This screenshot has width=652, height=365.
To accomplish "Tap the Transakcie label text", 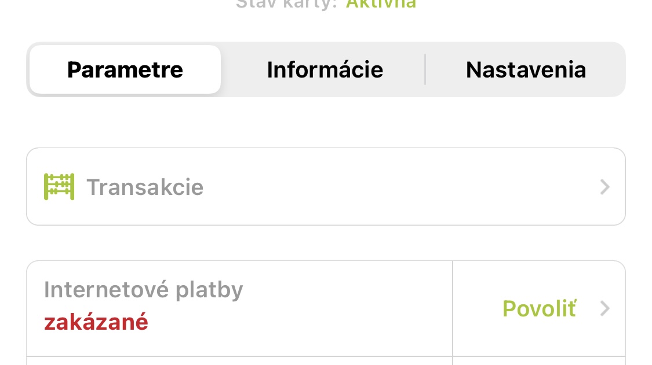I will pyautogui.click(x=145, y=187).
